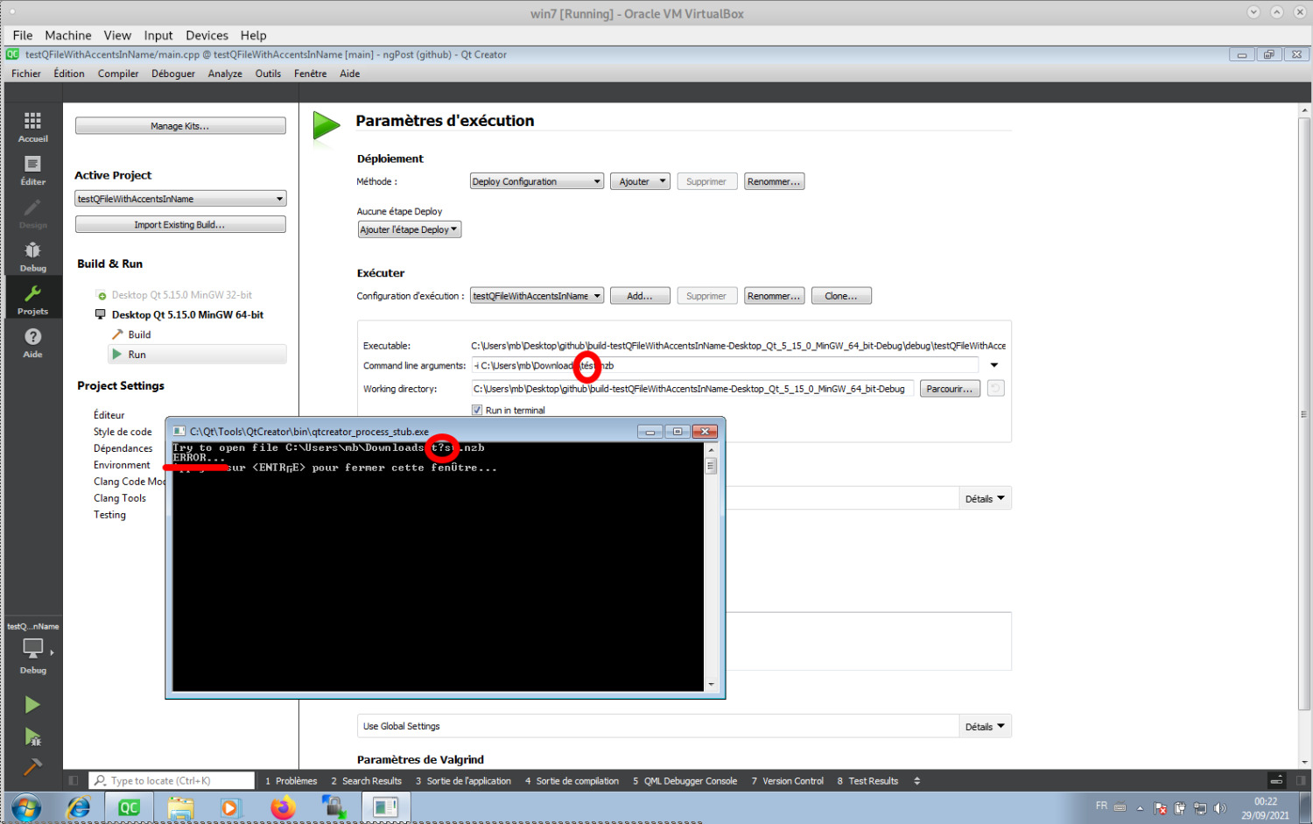The height and width of the screenshot is (824, 1313).
Task: Click the Manage Kits button
Action: click(180, 126)
